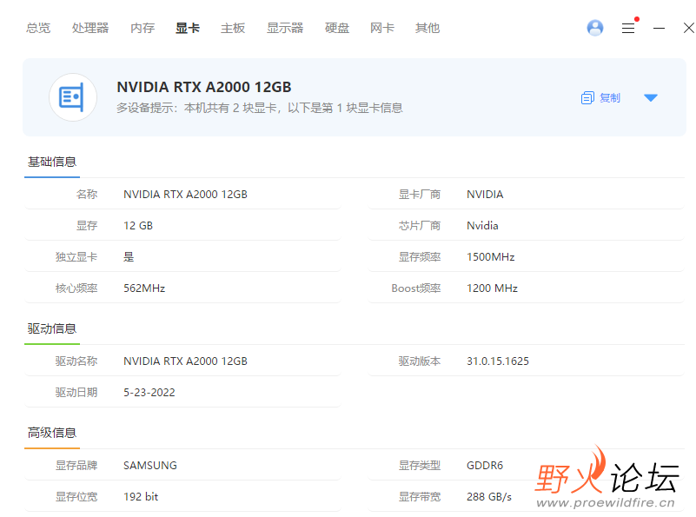Viewport: 696px width, 517px height.
Task: Select the 驱动版本 value 31.0.15.1625
Action: [x=498, y=361]
